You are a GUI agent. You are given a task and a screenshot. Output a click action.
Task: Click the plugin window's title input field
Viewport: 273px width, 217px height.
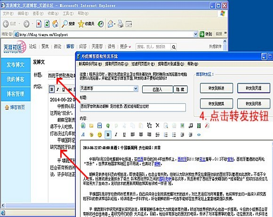point(133,107)
